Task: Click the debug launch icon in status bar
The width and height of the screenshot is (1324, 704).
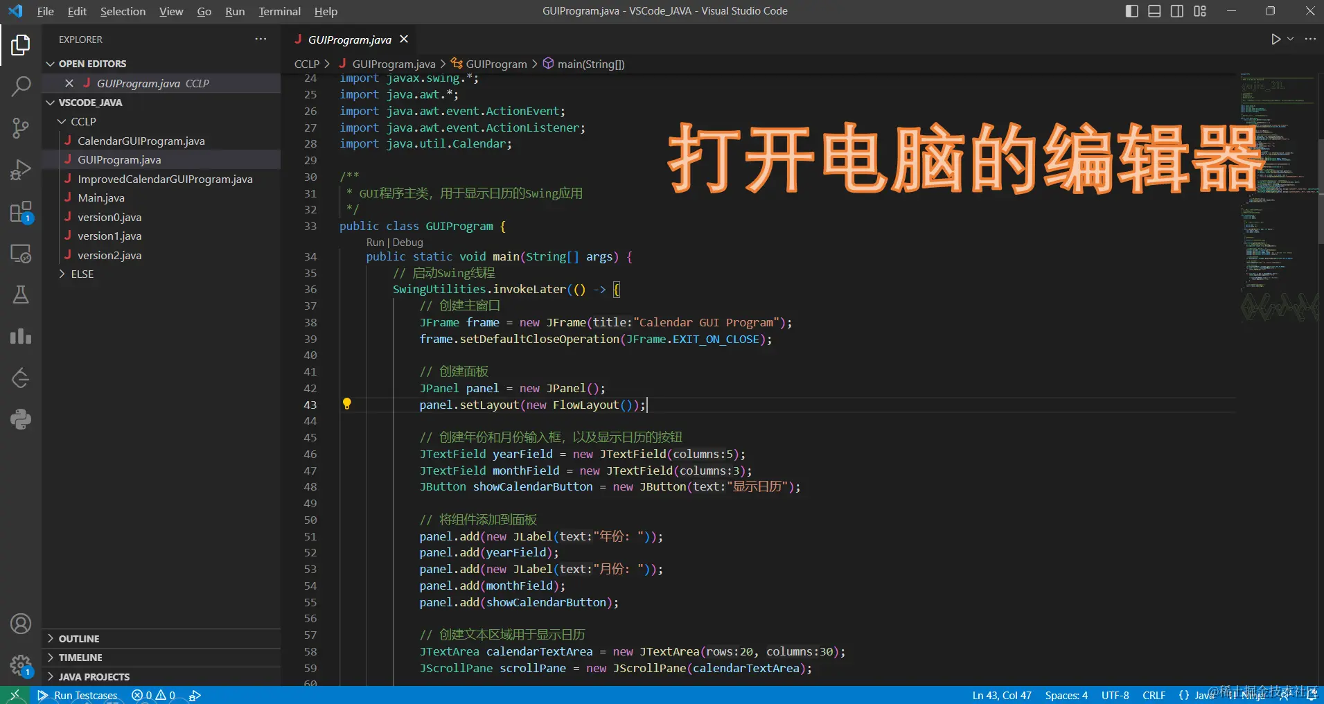Action: click(x=195, y=695)
